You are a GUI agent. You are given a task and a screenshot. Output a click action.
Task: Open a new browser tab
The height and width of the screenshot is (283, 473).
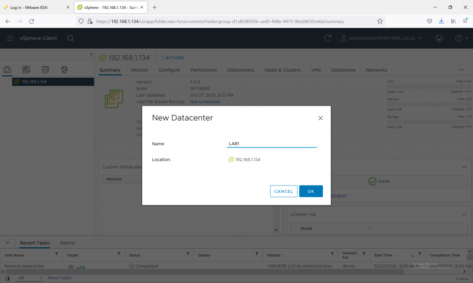pyautogui.click(x=154, y=7)
